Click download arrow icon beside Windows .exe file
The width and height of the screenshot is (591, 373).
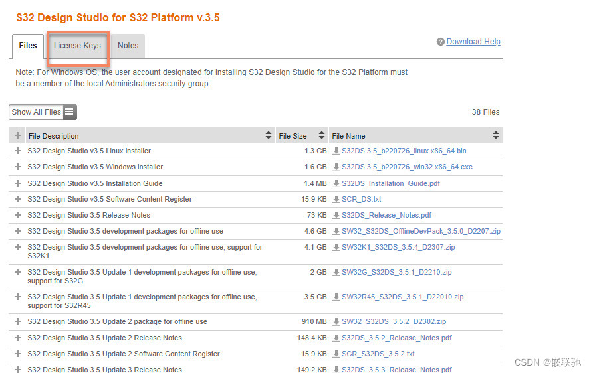[x=336, y=167]
